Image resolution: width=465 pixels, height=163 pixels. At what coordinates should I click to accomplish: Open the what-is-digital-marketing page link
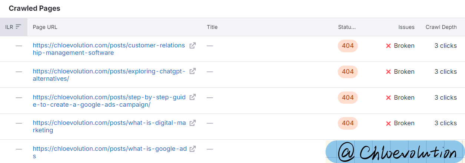109,126
